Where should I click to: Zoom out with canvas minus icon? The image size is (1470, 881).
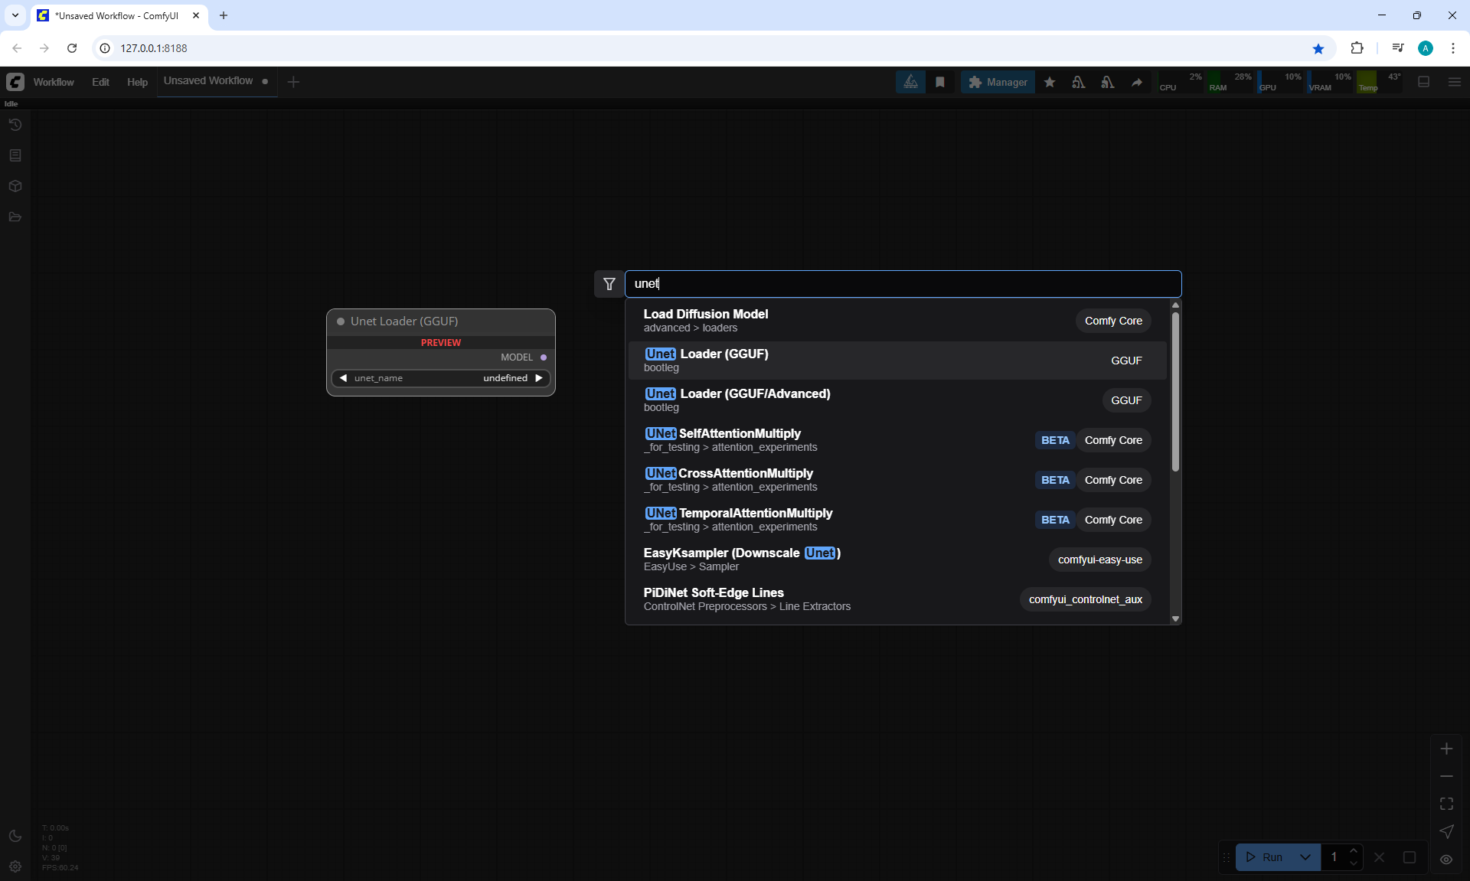pos(1446,776)
